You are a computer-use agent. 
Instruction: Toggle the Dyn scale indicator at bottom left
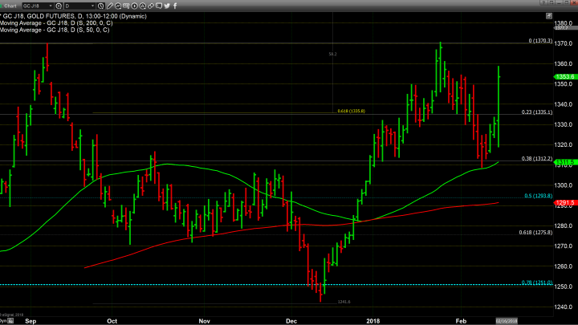click(x=4, y=321)
